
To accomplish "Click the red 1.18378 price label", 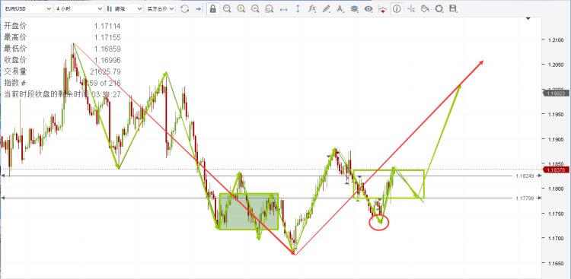I will [557, 170].
